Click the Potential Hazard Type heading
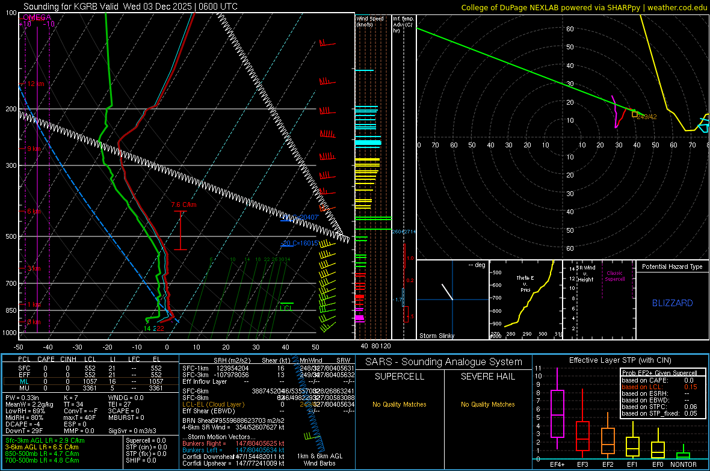710x471 pixels. (672, 266)
